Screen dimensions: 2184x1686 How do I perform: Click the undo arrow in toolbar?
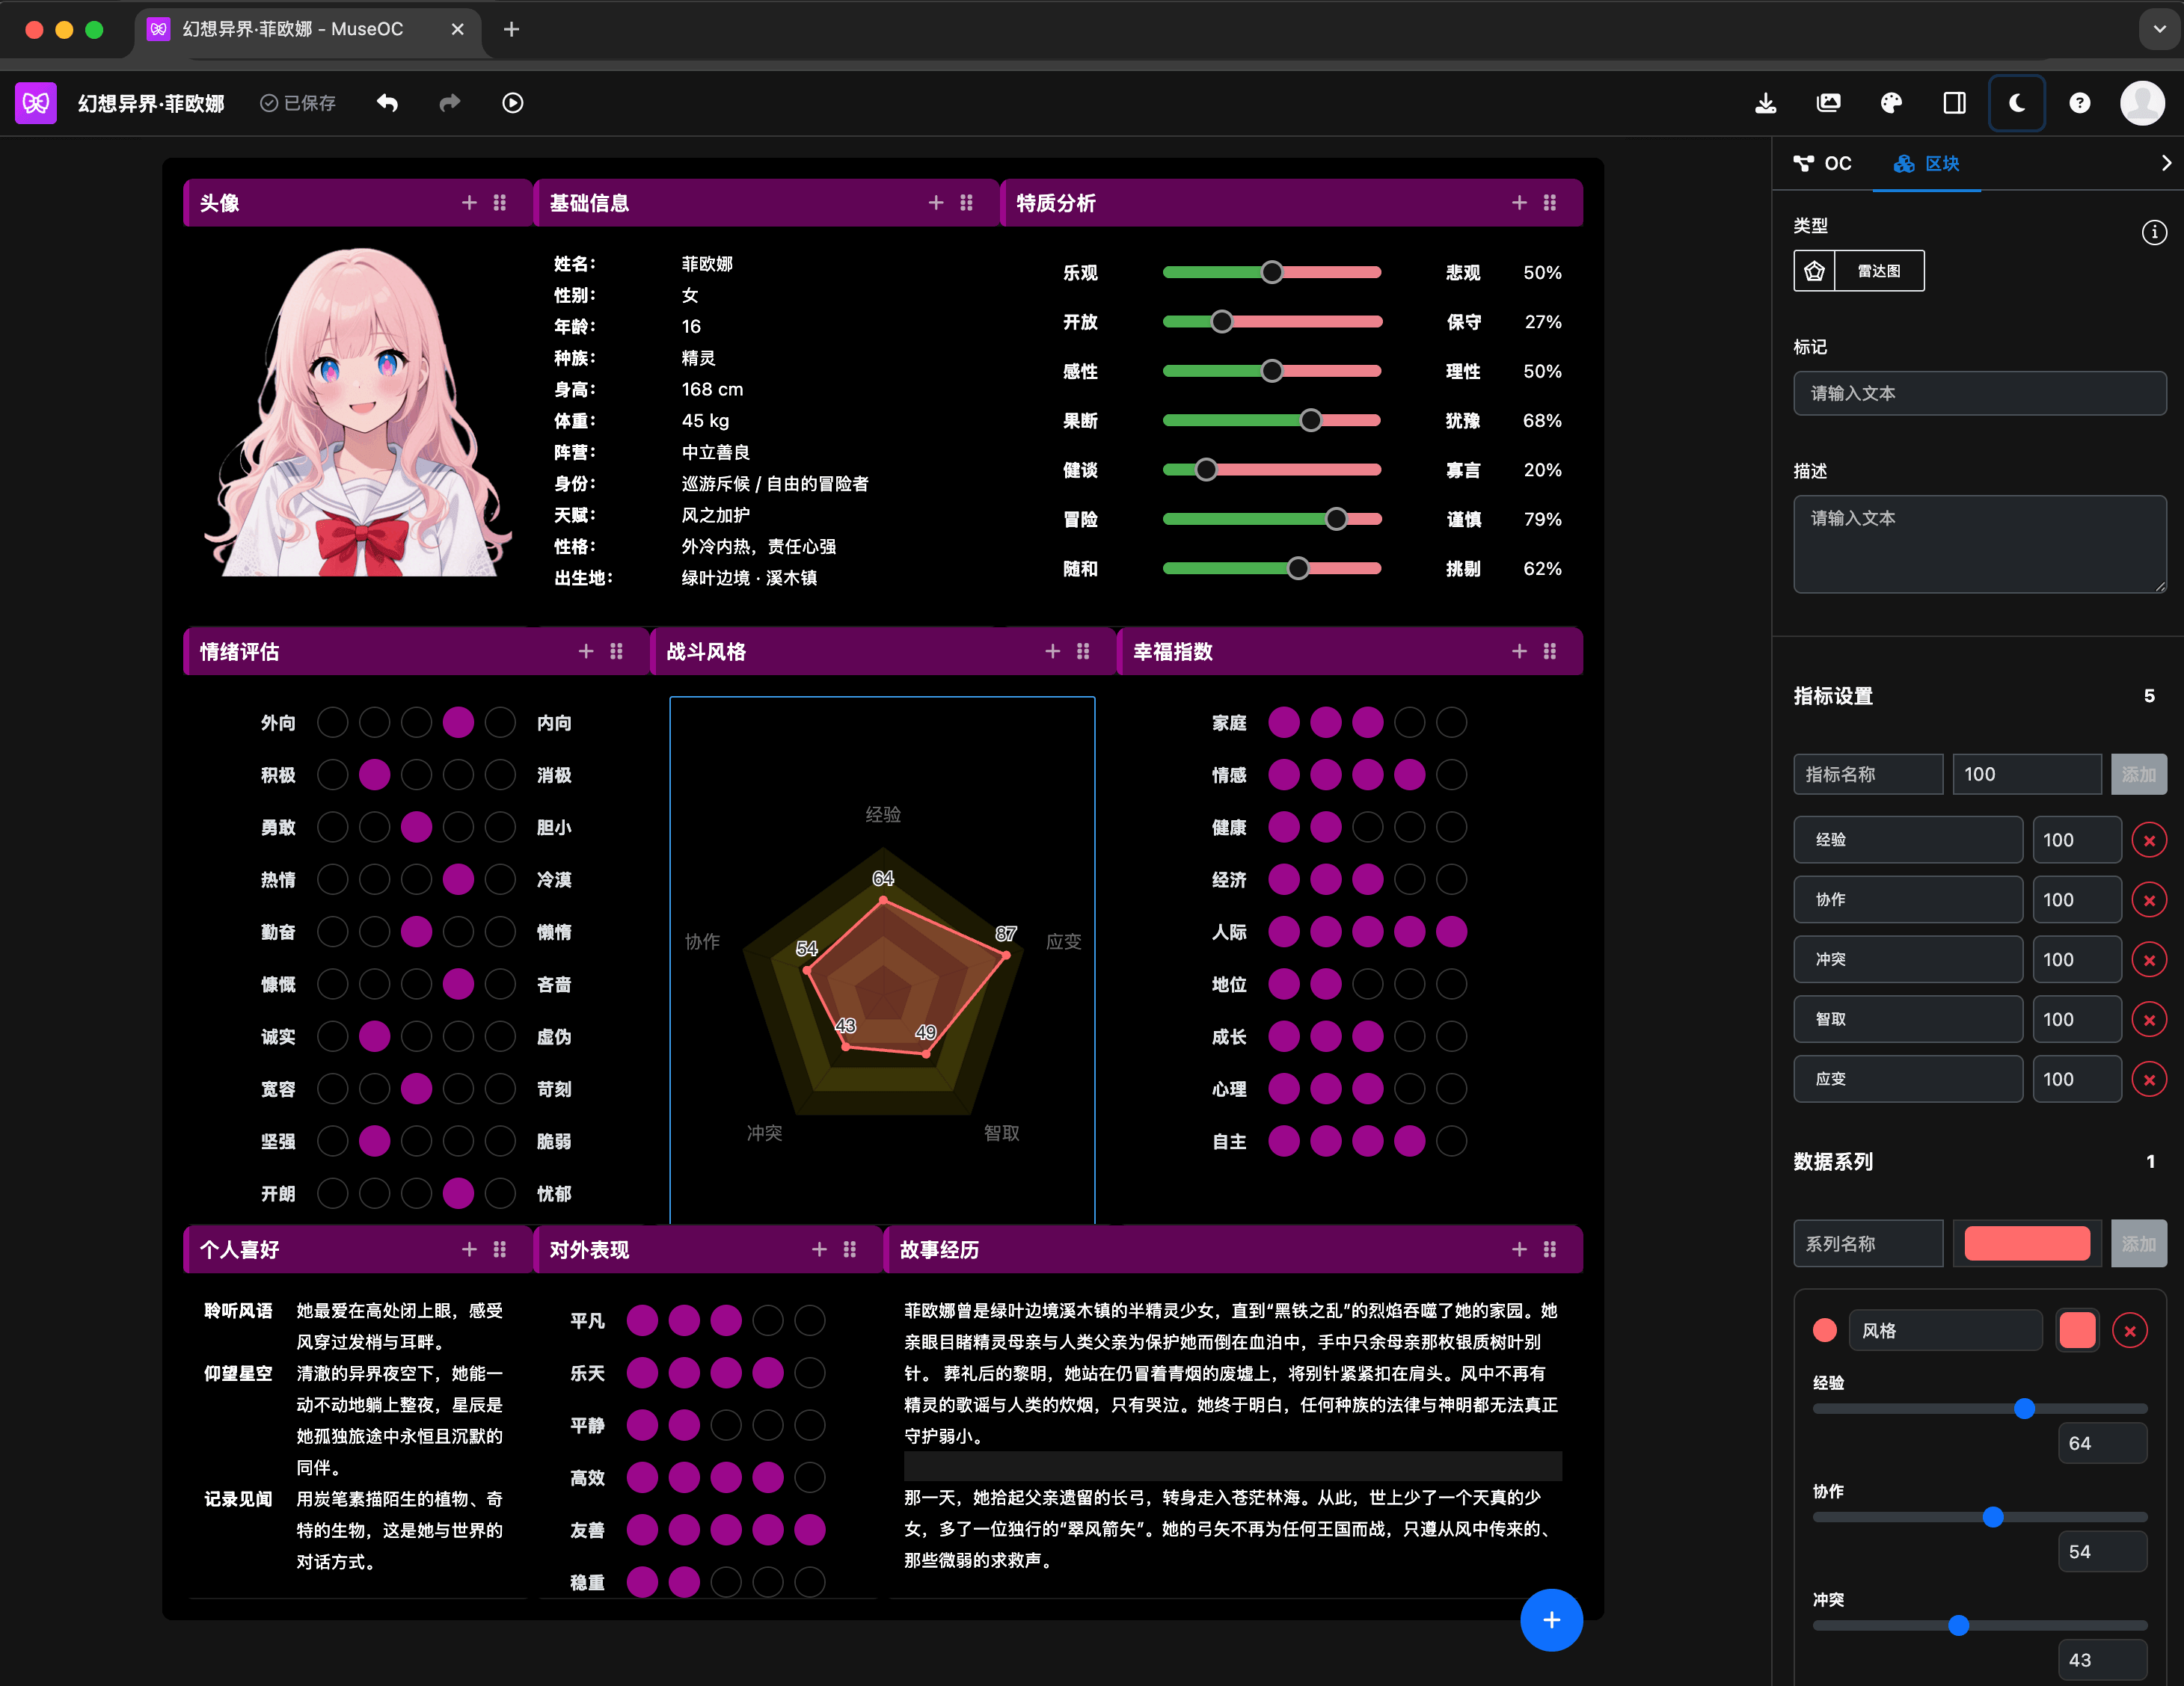388,103
